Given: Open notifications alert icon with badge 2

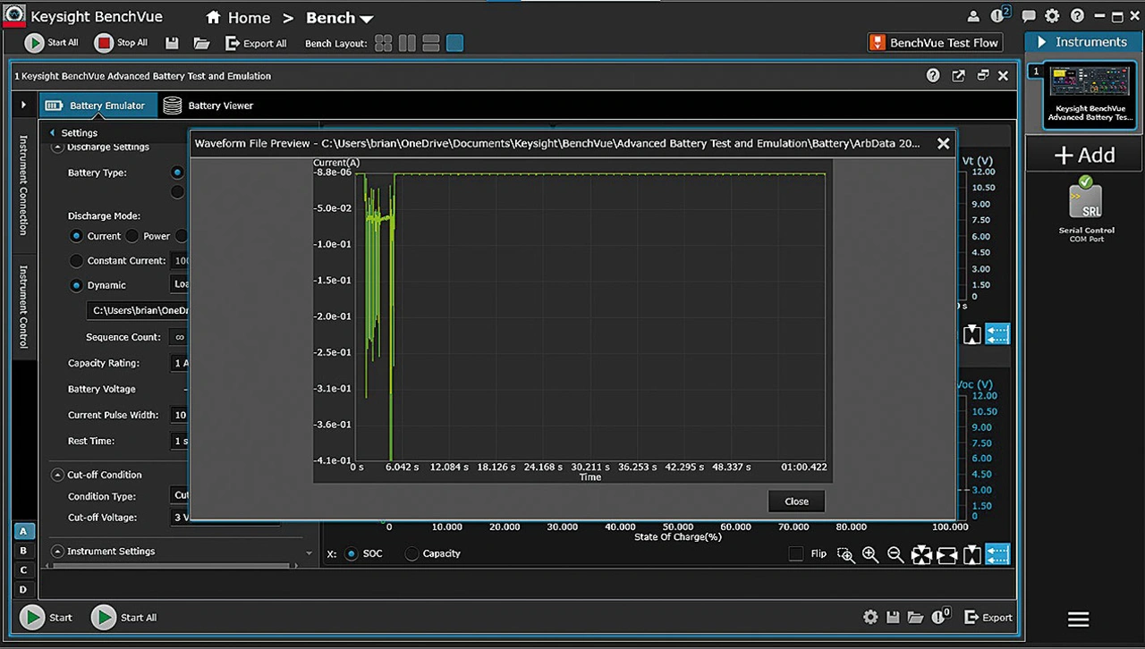Looking at the screenshot, I should click(998, 16).
